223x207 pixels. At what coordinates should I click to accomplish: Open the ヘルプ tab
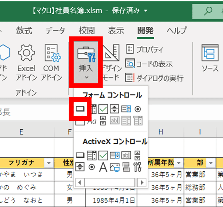[177, 30]
